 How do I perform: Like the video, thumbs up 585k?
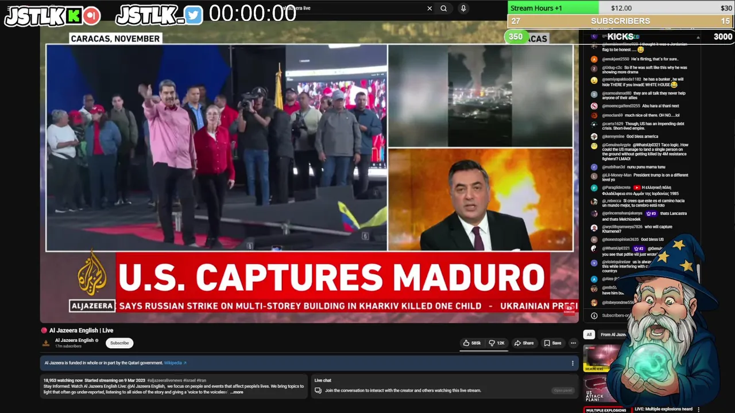[473, 343]
